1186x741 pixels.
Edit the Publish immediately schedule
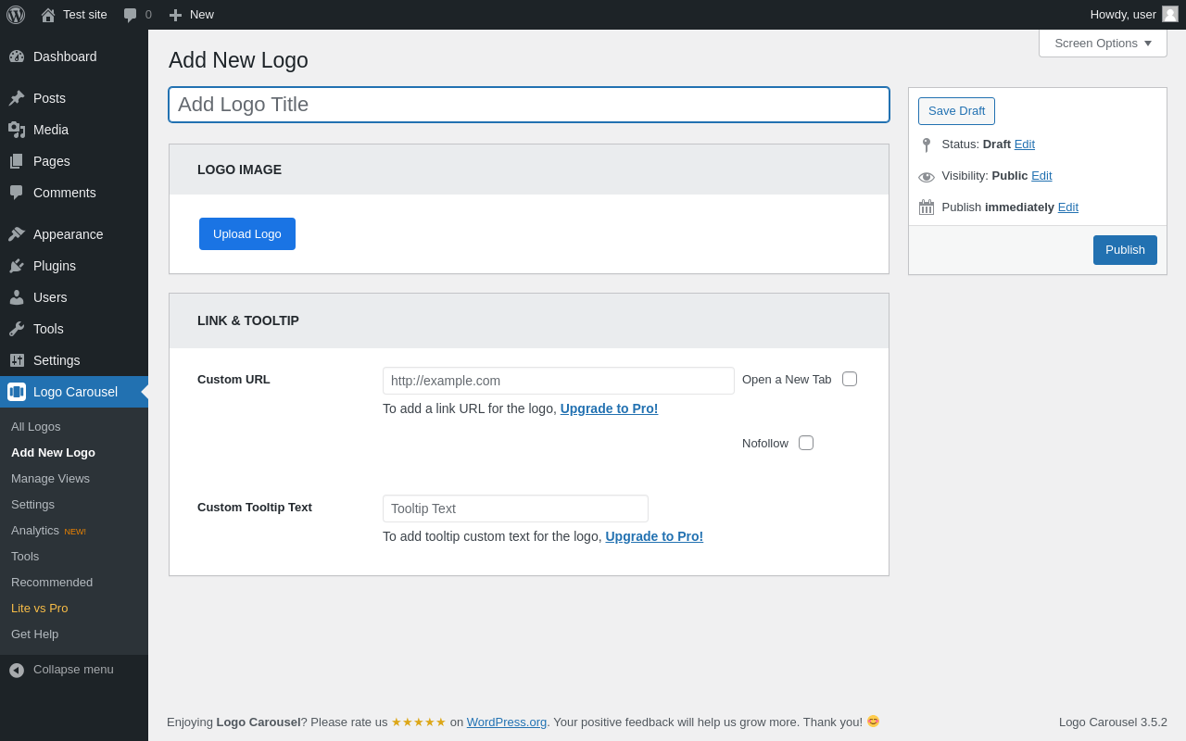[x=1068, y=207]
